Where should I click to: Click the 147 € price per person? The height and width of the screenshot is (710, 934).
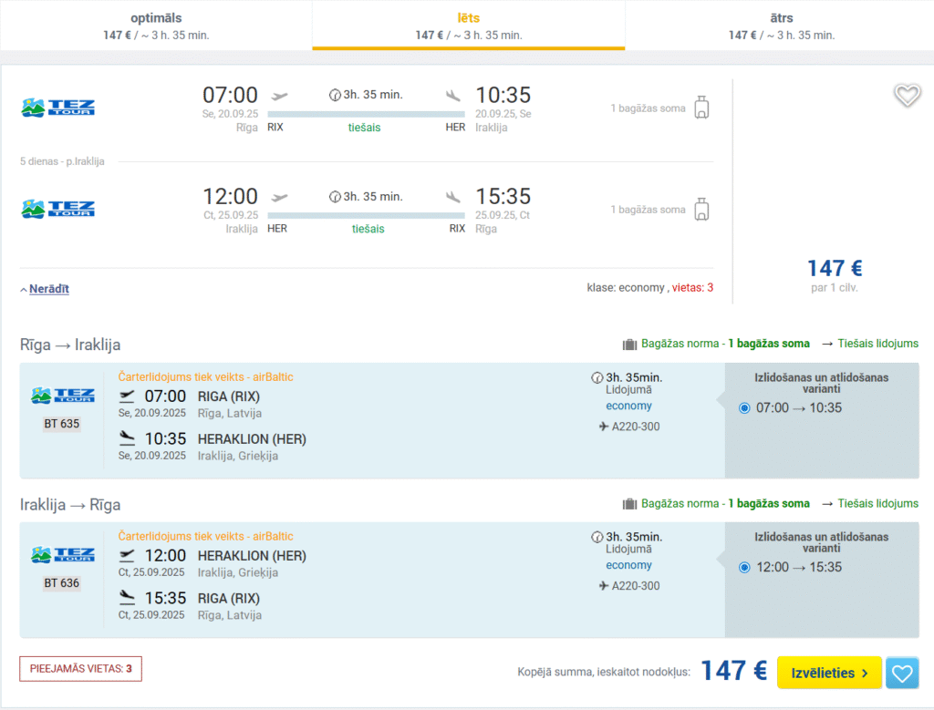834,268
